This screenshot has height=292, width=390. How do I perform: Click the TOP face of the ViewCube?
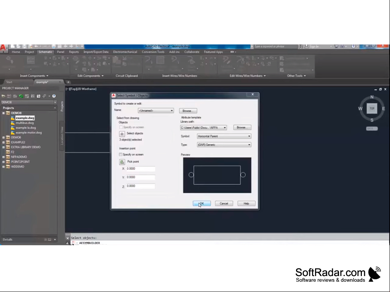point(372,109)
